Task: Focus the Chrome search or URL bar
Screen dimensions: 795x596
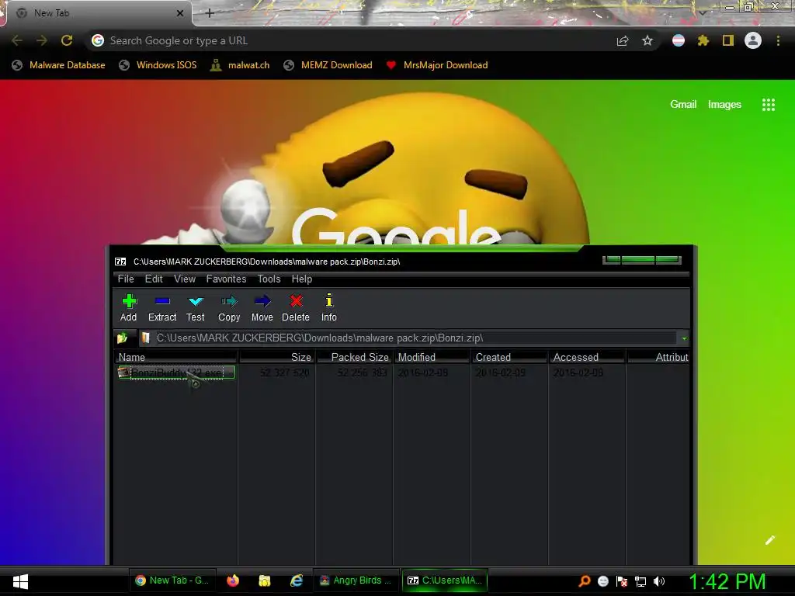Action: [350, 40]
